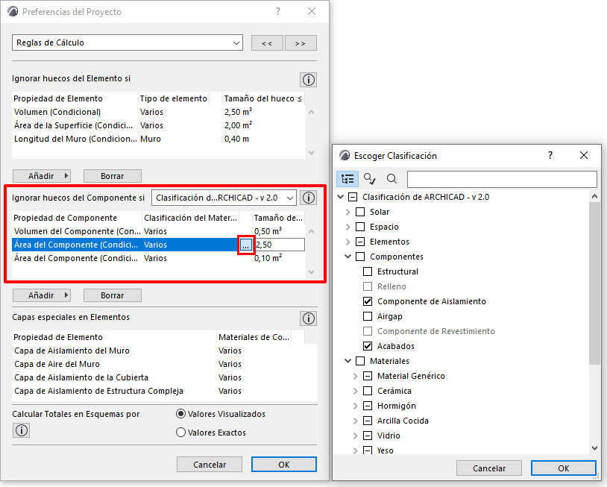The image size is (607, 487).
Task: Click Borrar below the component rules list
Action: click(113, 295)
